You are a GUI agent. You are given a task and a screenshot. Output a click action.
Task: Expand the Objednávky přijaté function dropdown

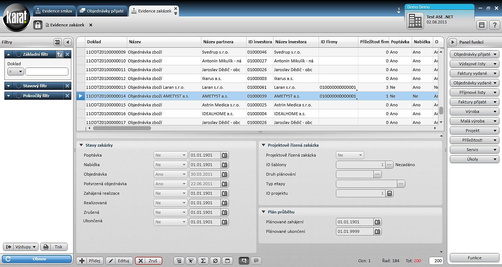[475, 54]
